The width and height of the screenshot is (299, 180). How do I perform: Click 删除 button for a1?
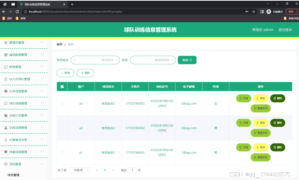click(278, 147)
